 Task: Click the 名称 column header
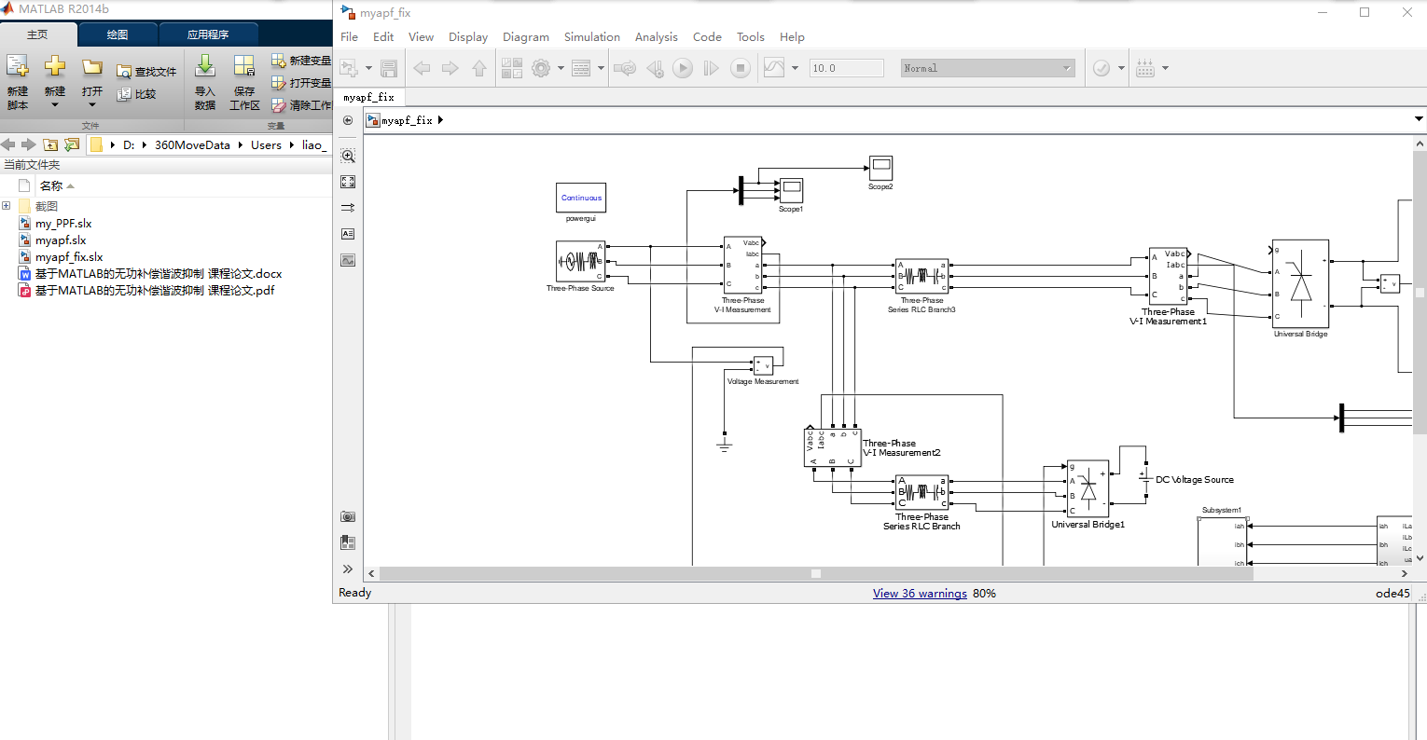pyautogui.click(x=51, y=185)
